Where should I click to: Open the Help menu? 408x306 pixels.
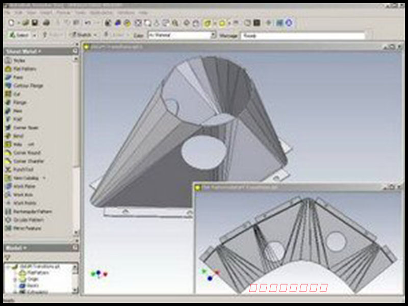point(143,12)
